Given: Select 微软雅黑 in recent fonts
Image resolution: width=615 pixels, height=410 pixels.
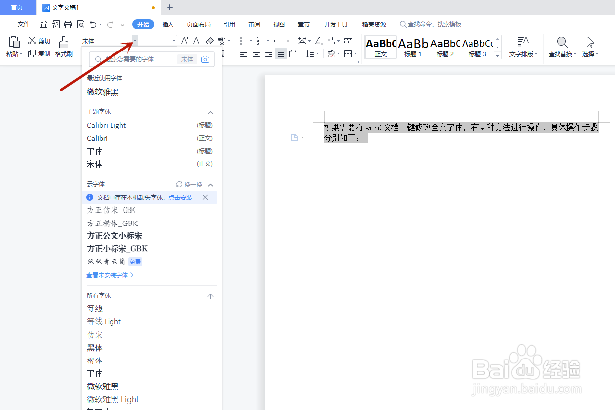Looking at the screenshot, I should 103,92.
